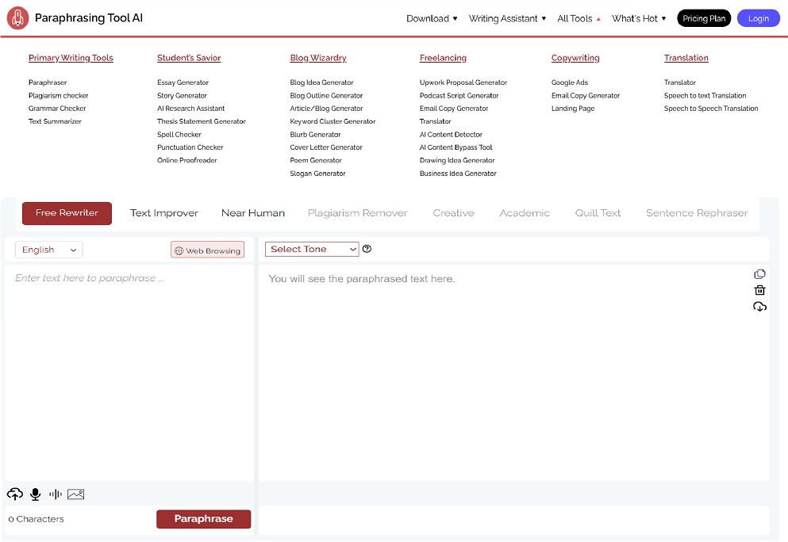The image size is (788, 542).
Task: Open the Primary Writing Tools heading link
Action: point(71,58)
